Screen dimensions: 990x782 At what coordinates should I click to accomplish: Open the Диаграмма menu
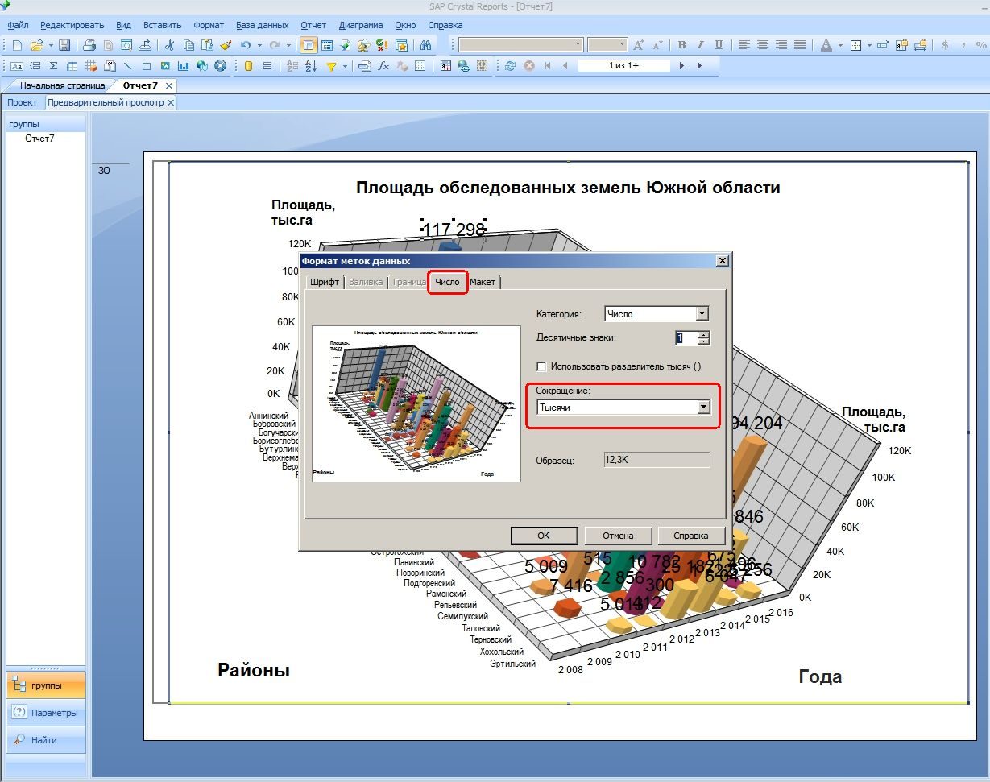(x=361, y=25)
